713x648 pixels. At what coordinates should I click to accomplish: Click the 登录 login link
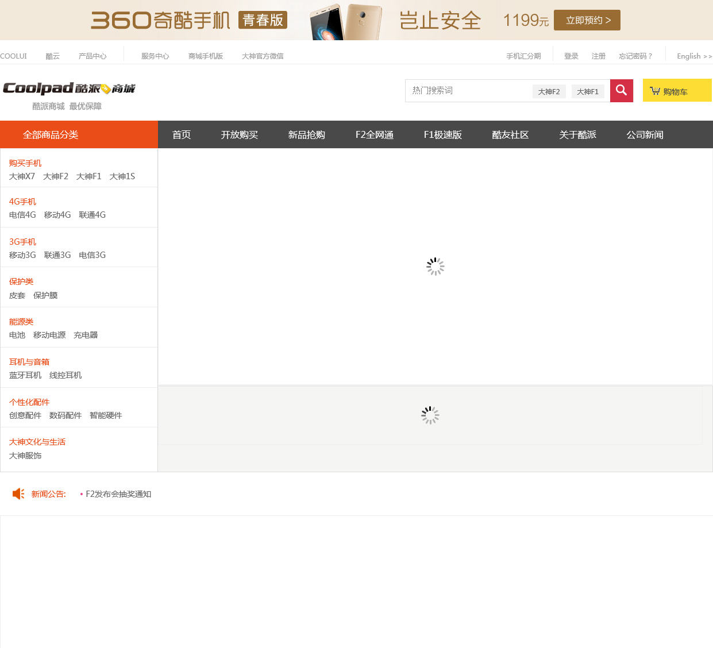click(x=571, y=56)
